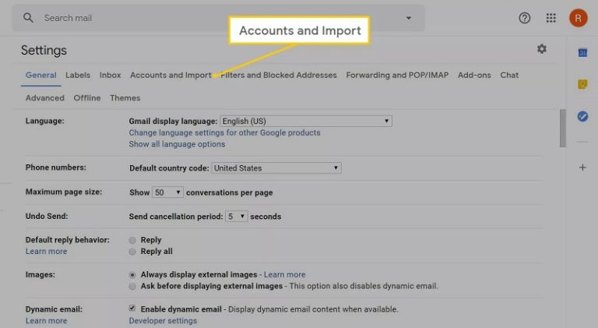Open the account profile avatar
Screen dimensions: 598x328
(x=578, y=18)
